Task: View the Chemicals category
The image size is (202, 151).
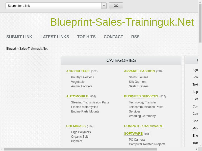Action: pyautogui.click(x=76, y=126)
